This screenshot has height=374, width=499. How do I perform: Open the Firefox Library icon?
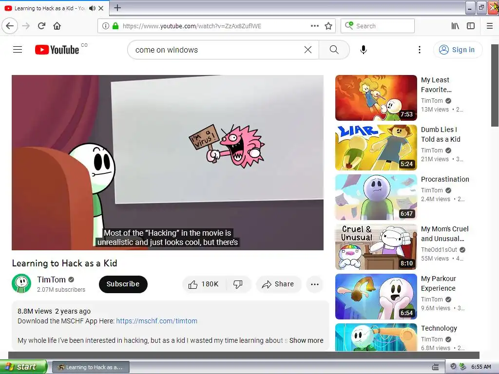pyautogui.click(x=455, y=26)
